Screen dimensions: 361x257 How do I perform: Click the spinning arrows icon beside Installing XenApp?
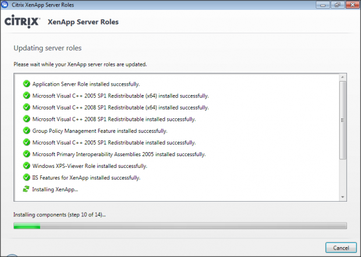pyautogui.click(x=26, y=189)
